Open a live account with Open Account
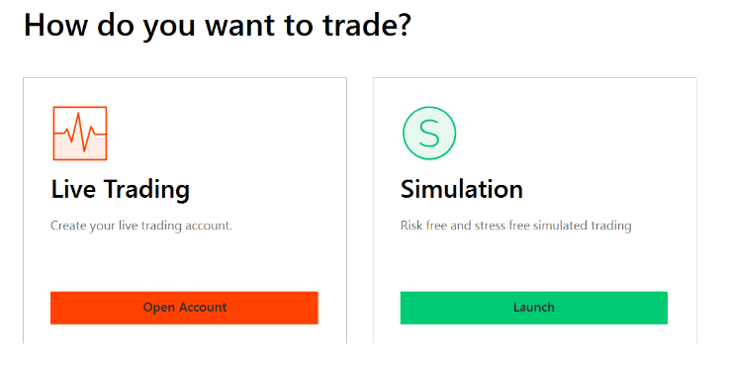This screenshot has height=373, width=729. point(184,308)
